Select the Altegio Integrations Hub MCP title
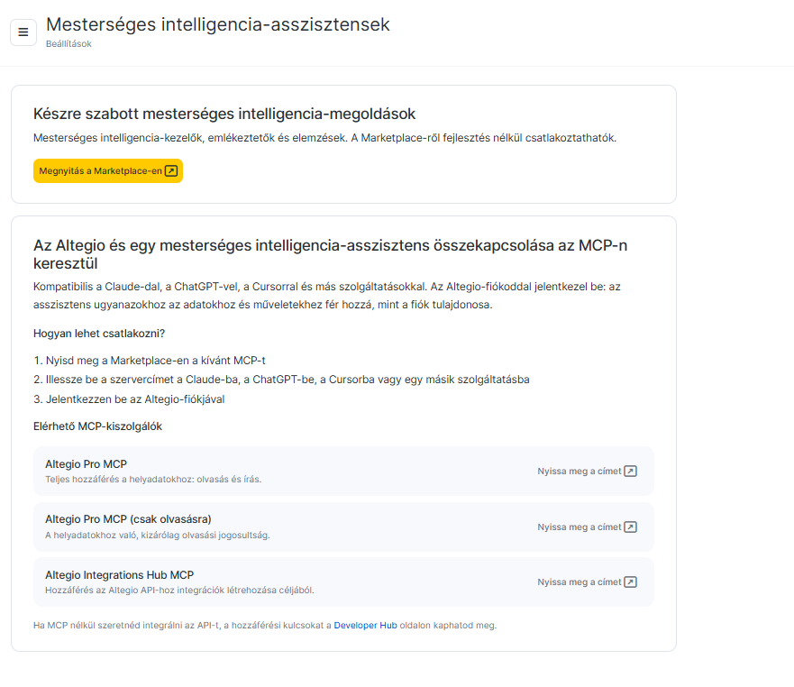Image resolution: width=794 pixels, height=687 pixels. [x=120, y=575]
